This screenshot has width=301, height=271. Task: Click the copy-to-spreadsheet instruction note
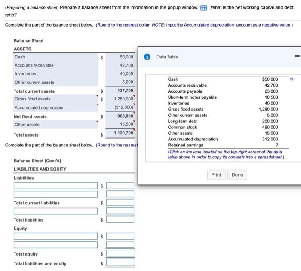226,154
